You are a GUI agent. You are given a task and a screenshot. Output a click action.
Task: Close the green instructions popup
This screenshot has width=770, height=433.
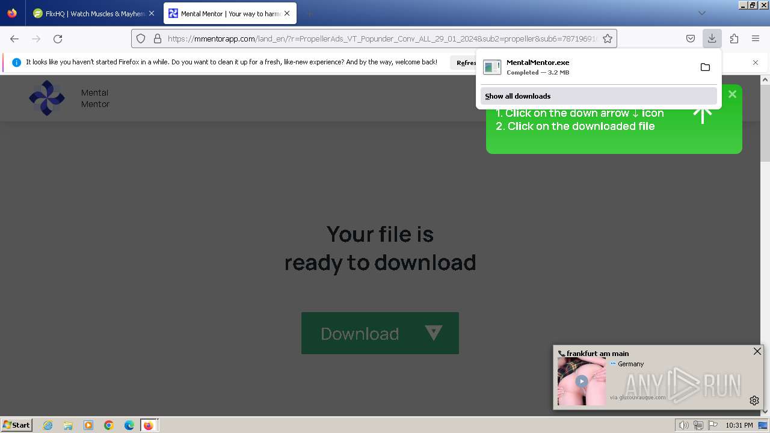click(x=732, y=94)
